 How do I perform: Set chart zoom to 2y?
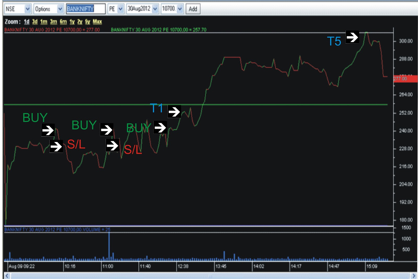coord(80,22)
